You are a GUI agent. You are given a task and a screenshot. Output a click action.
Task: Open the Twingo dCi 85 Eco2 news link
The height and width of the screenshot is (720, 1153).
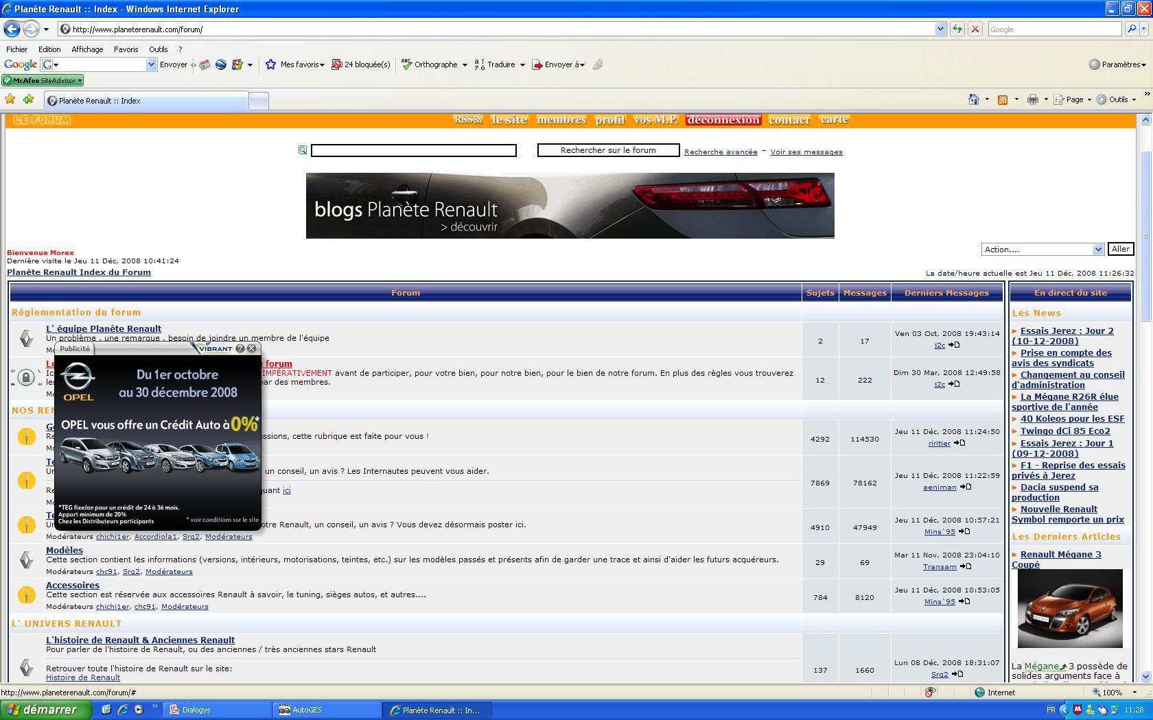(x=1065, y=431)
